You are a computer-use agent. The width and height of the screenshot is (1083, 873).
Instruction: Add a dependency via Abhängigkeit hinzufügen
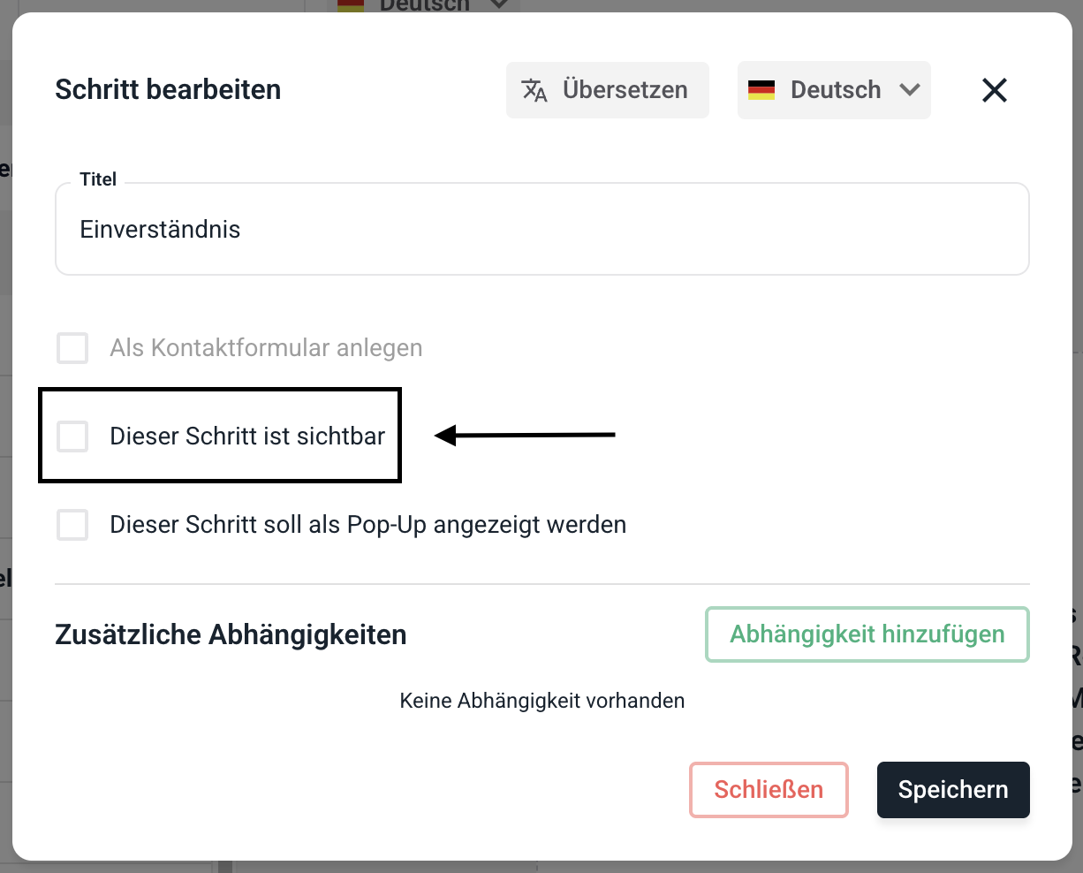[x=867, y=634]
